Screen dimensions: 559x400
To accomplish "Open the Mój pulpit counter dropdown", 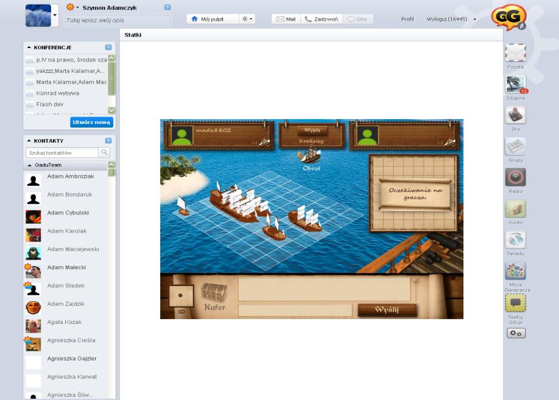I will tap(247, 19).
